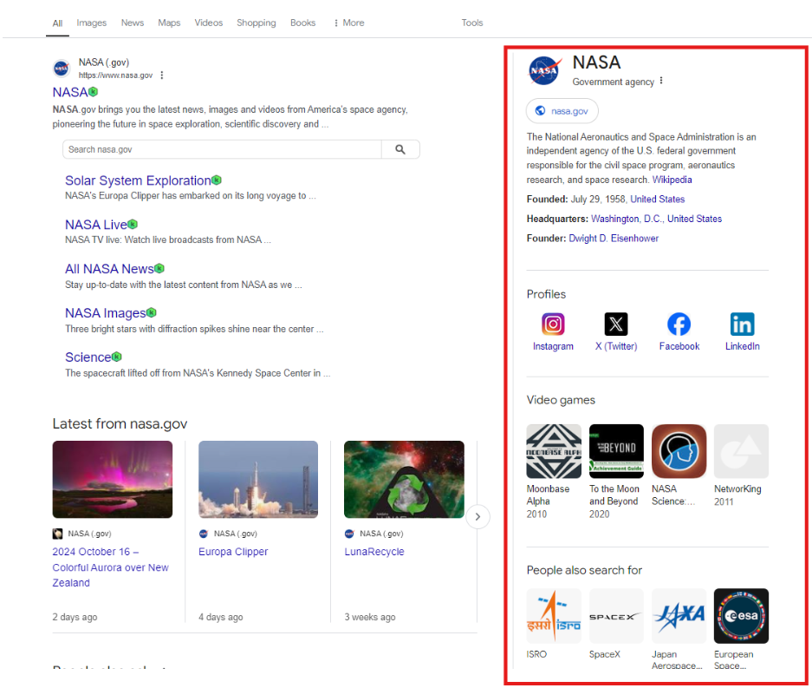The height and width of the screenshot is (688, 812).
Task: Click the nasa.gov website chip button
Action: click(x=562, y=110)
